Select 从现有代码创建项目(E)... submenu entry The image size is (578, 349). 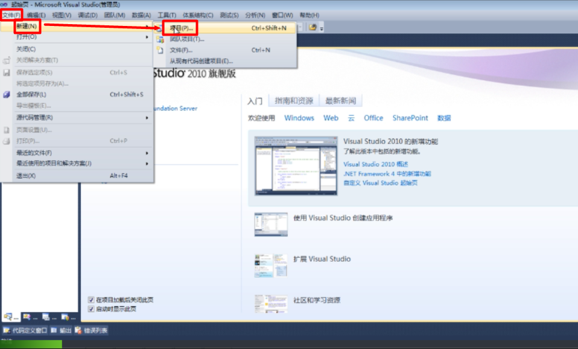(225, 61)
